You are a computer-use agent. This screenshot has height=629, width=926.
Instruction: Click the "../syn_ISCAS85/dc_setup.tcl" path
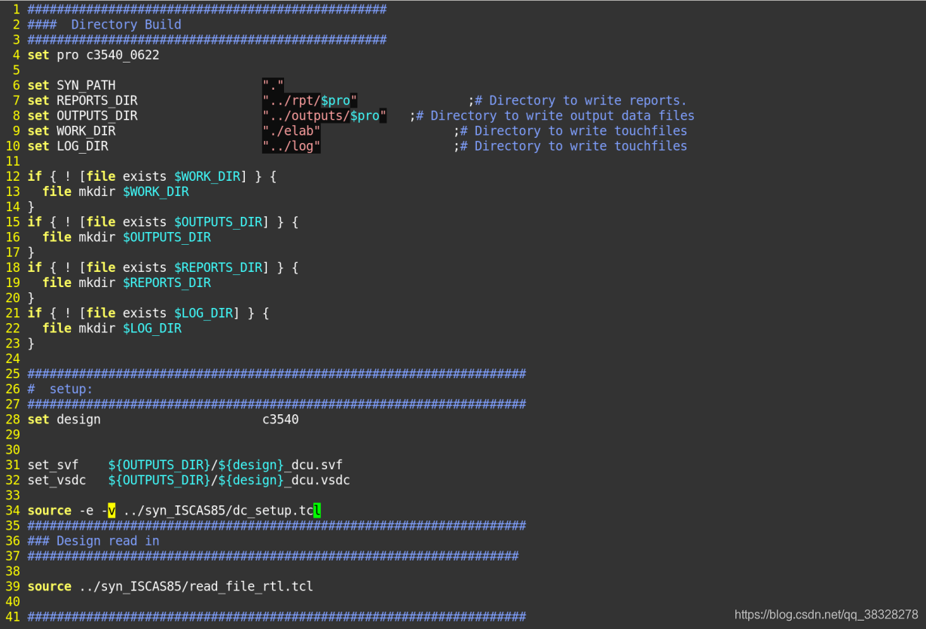coord(222,510)
